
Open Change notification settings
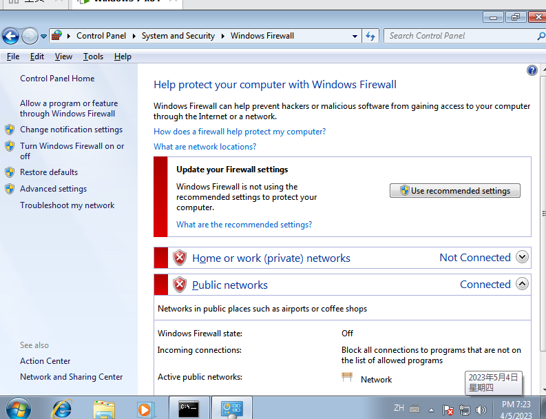[72, 130]
